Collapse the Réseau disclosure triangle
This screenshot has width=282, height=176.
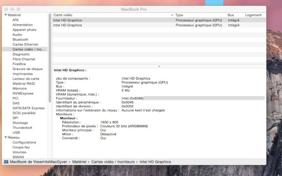click(x=6, y=137)
